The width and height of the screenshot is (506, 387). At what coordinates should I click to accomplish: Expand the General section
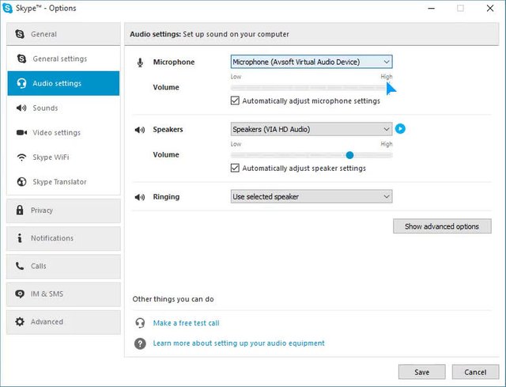coord(63,34)
